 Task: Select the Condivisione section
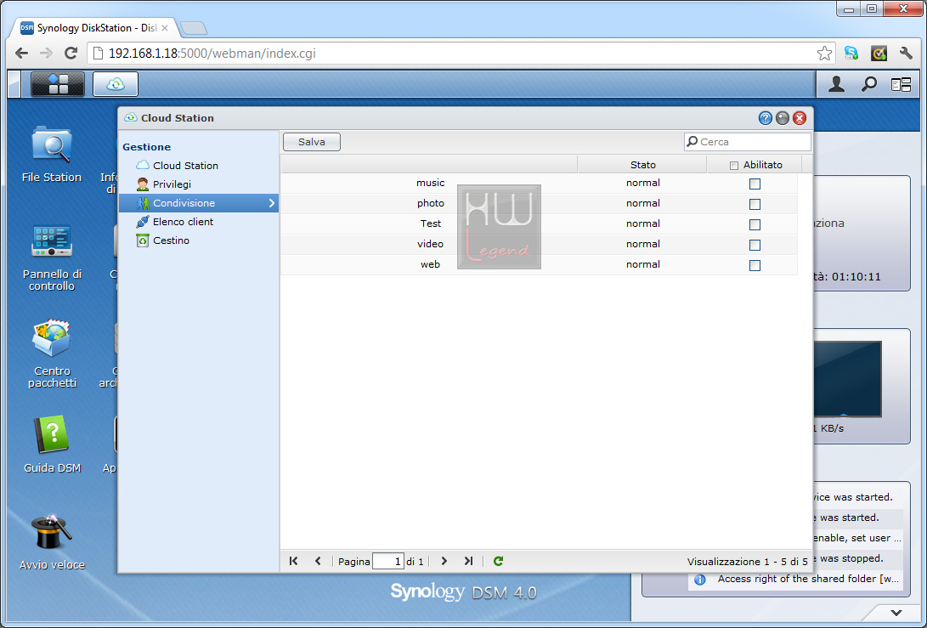(x=199, y=203)
